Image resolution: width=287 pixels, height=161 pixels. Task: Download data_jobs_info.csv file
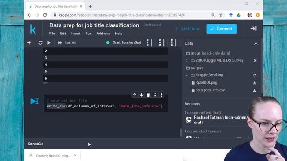point(255,90)
